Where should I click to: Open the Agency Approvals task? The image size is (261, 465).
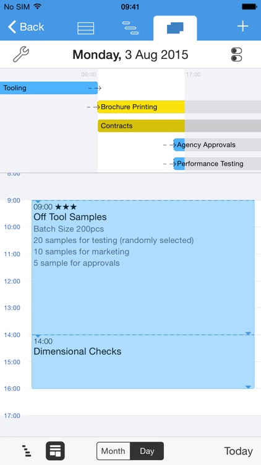[x=217, y=144]
